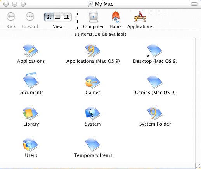Open the Applications (Mac OS 9) folder
This screenshot has width=201, height=169.
click(x=93, y=50)
